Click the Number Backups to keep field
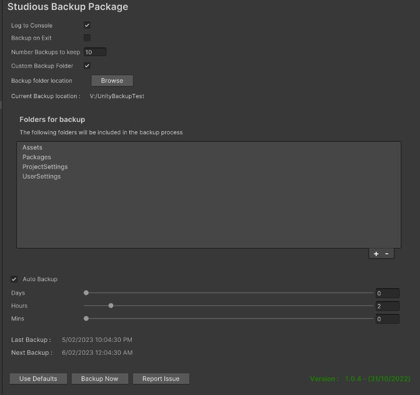420x395 pixels. (x=95, y=52)
